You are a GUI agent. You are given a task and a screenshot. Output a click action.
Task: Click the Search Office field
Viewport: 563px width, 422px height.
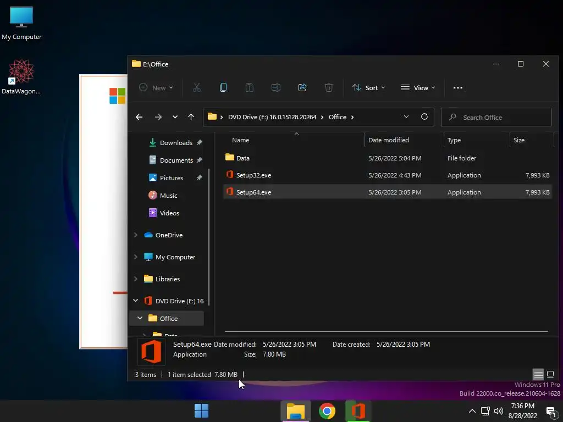coord(496,117)
